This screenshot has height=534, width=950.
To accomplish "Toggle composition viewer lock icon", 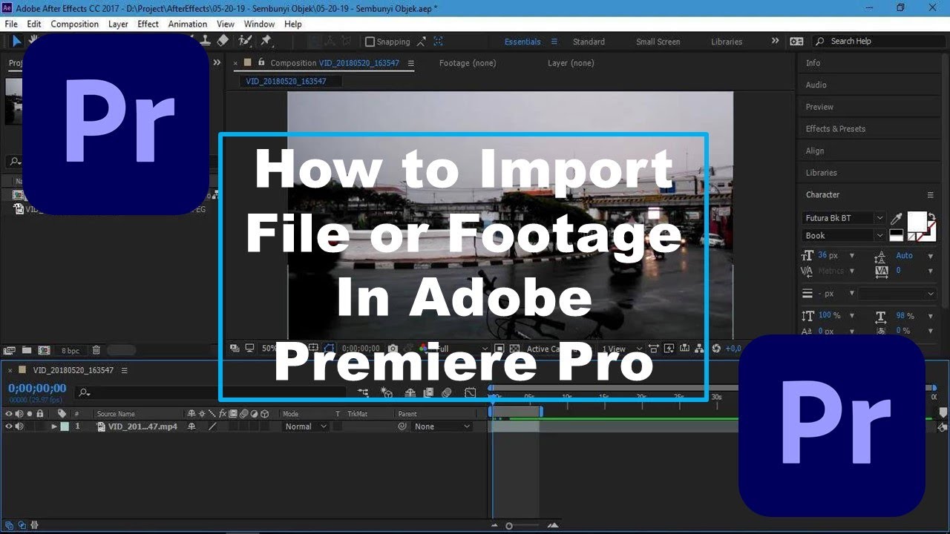I will point(261,63).
